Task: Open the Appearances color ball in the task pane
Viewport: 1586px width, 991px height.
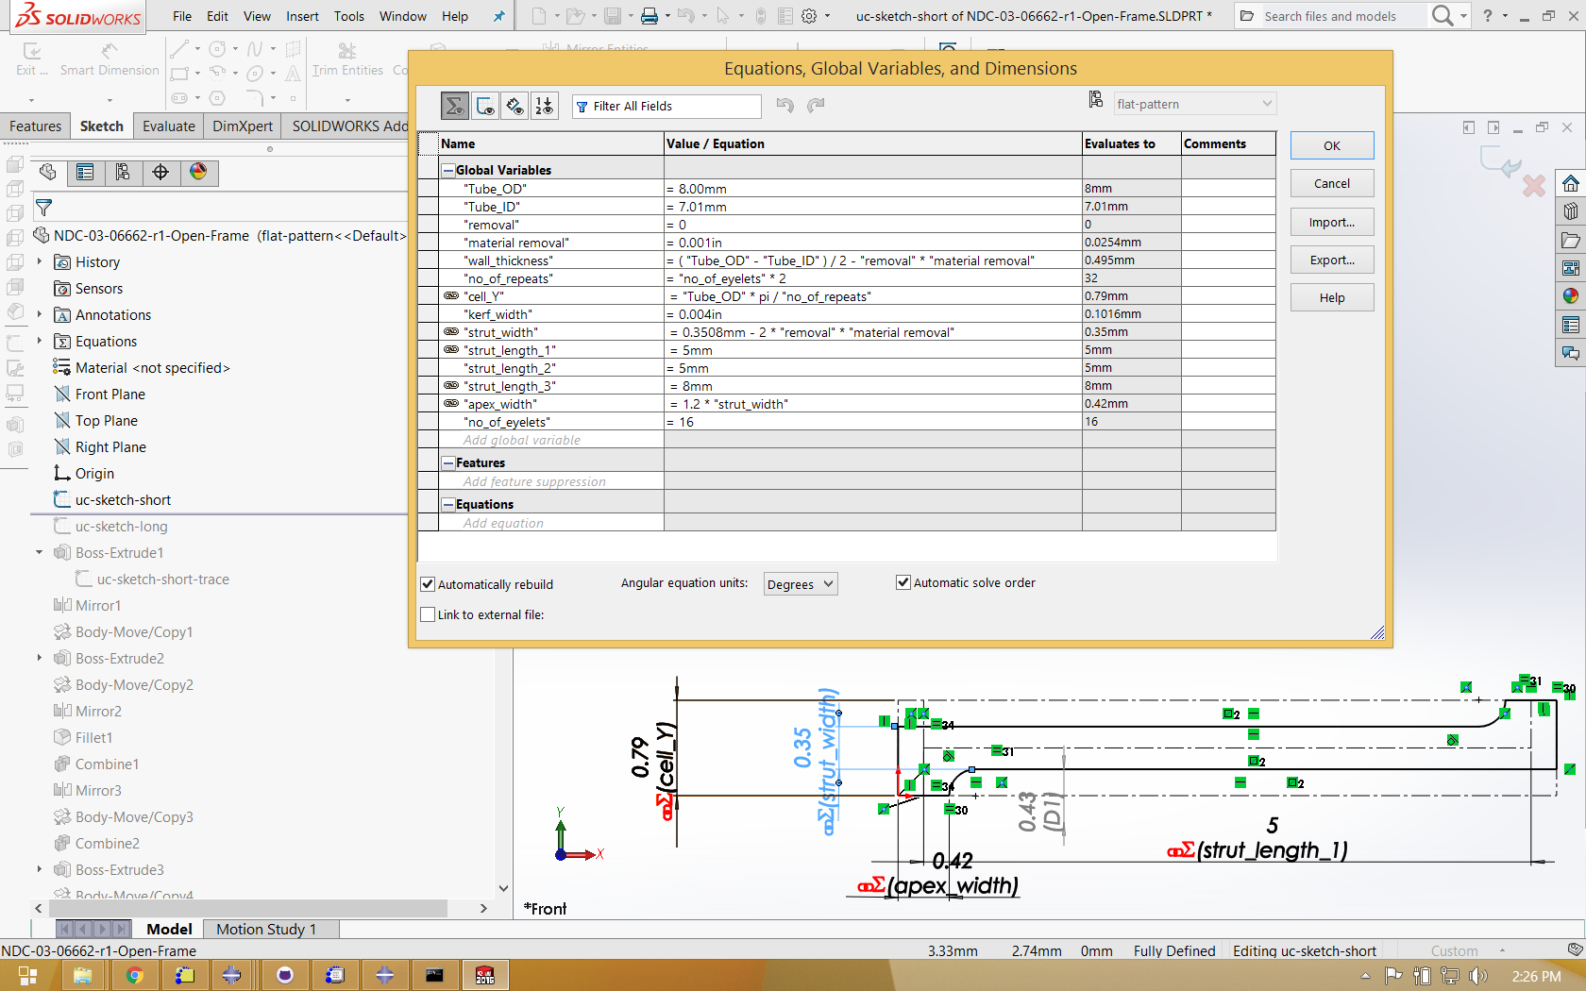Action: point(1571,296)
